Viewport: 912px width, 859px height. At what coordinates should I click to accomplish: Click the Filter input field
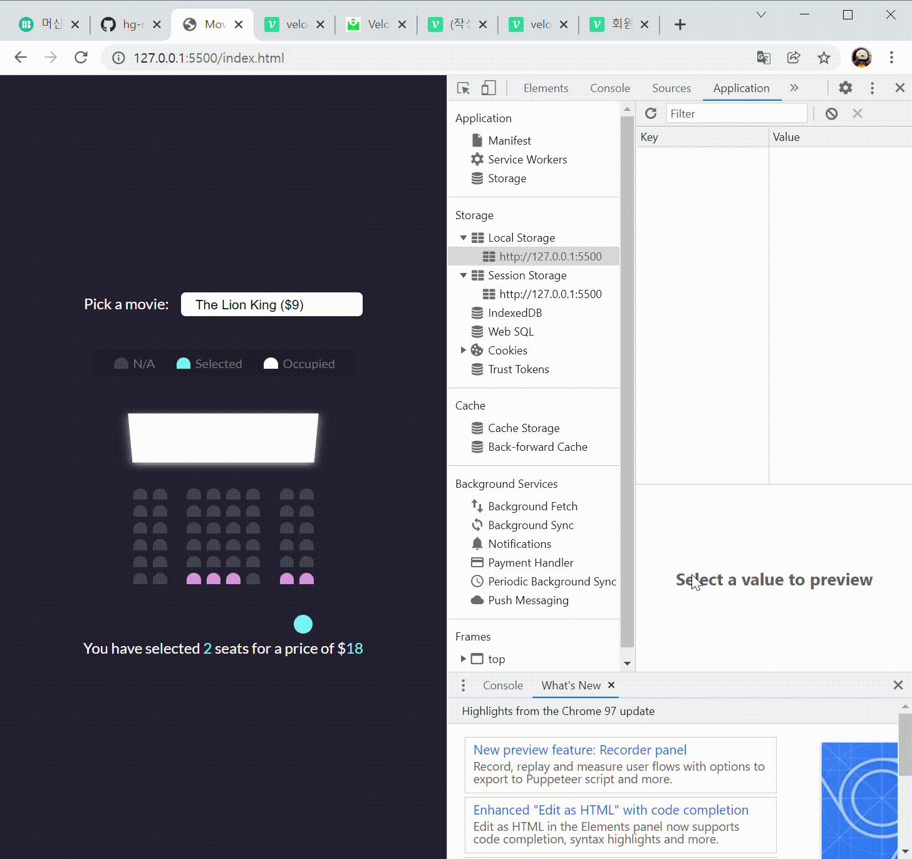click(737, 113)
